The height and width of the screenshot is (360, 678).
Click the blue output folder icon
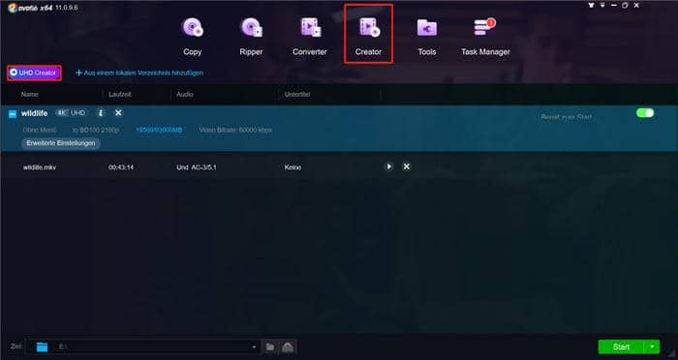42,346
